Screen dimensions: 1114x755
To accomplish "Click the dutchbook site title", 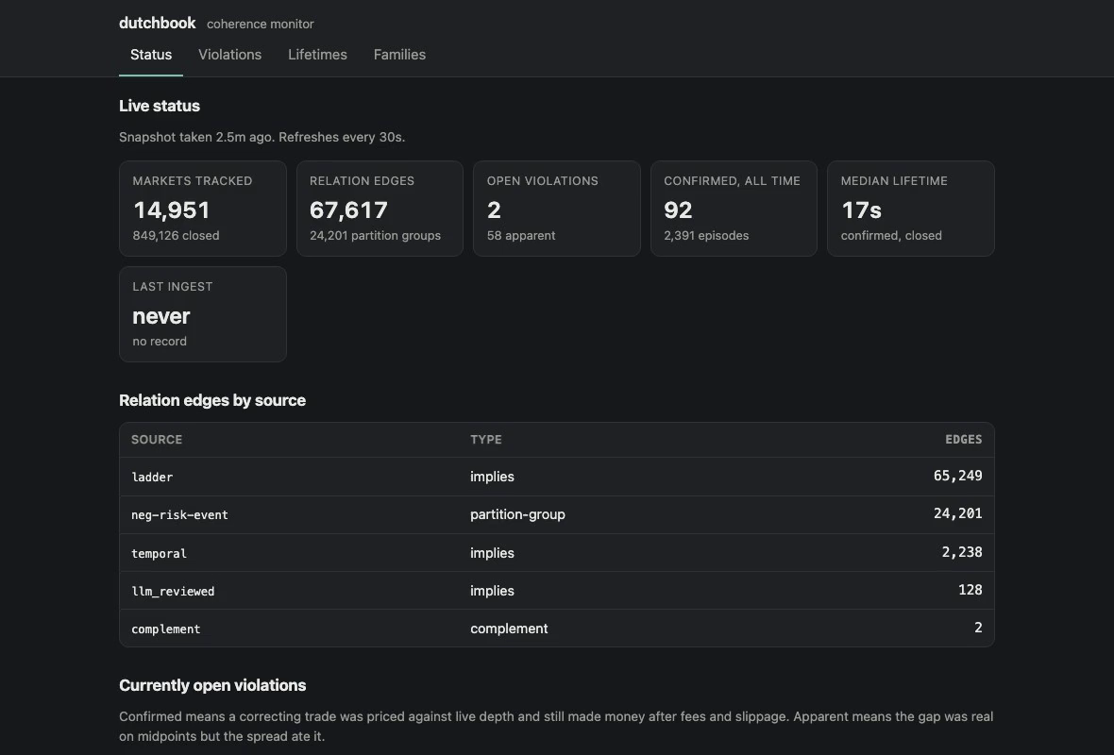I will pos(157,23).
